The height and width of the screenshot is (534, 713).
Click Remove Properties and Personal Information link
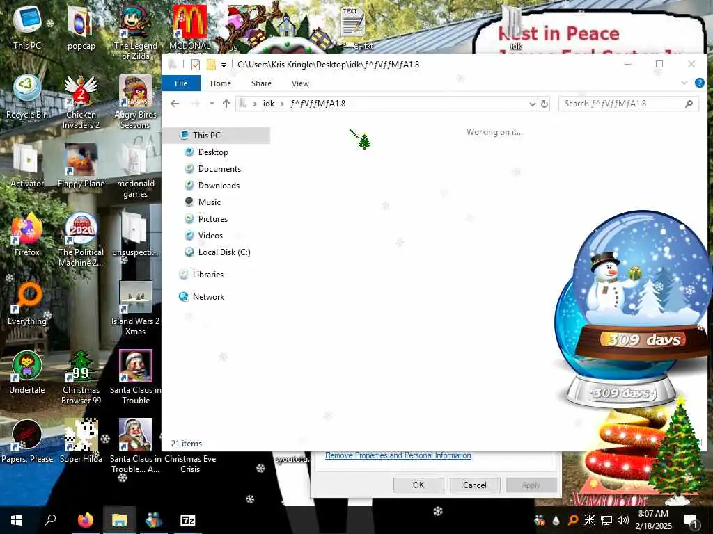click(398, 455)
